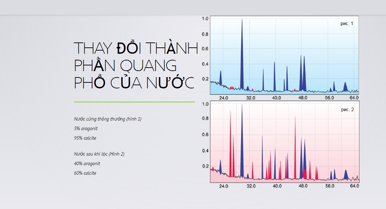The height and width of the screenshot is (209, 386).
Task: Click the 0.6 y-axis label of the bottom chart
Action: coord(205,135)
